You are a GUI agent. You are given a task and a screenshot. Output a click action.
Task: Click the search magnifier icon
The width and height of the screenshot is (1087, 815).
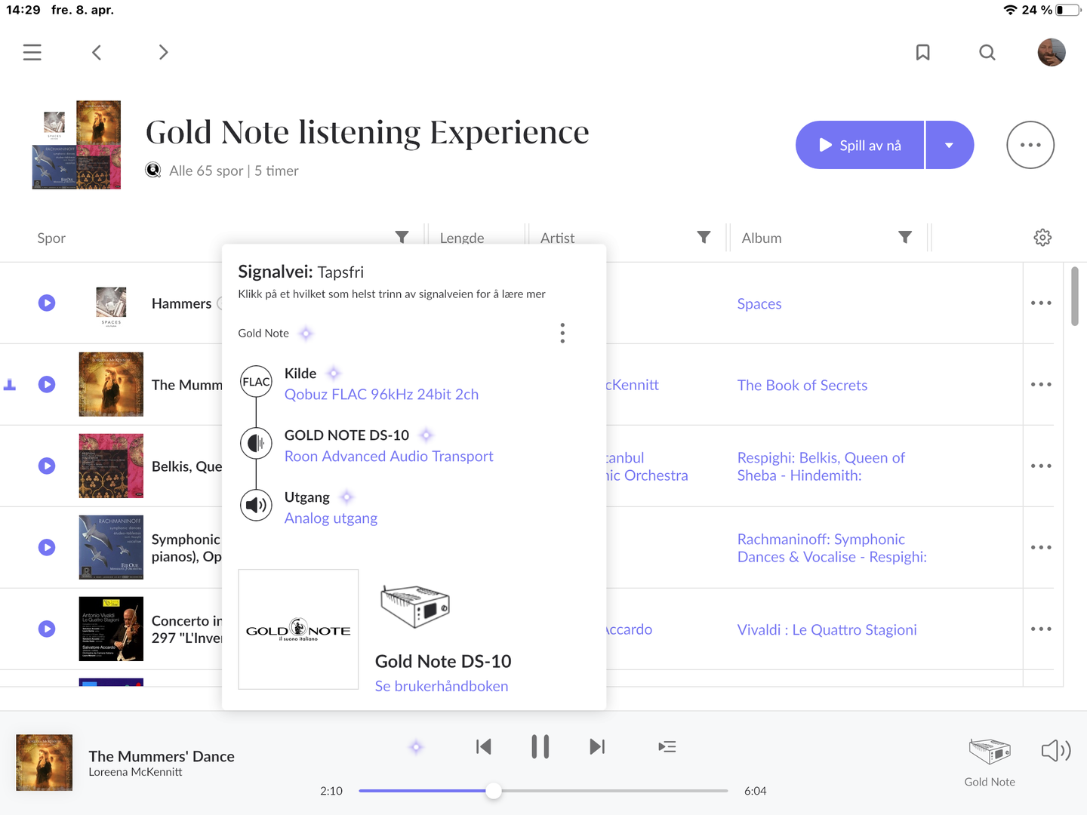pyautogui.click(x=987, y=52)
